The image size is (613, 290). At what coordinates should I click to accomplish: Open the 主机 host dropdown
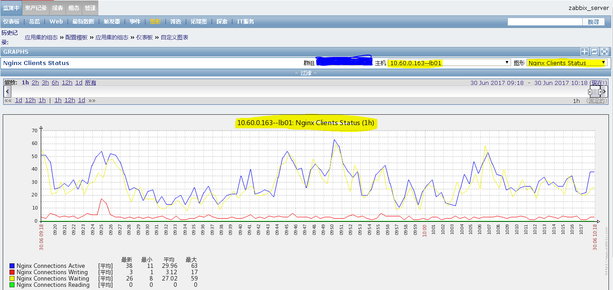449,63
